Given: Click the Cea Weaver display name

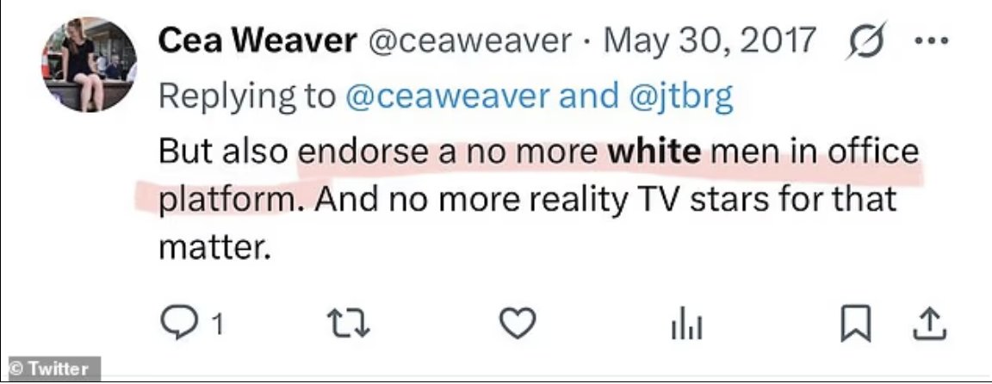Looking at the screenshot, I should click(x=257, y=41).
